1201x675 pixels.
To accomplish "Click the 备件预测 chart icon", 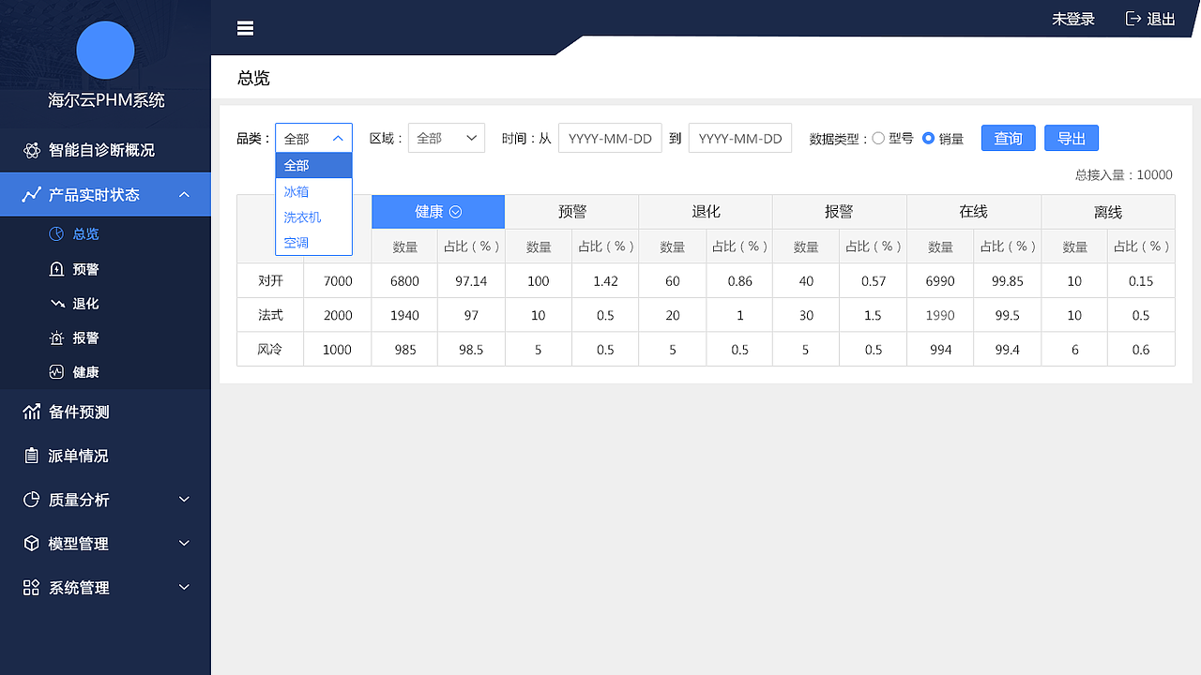I will click(32, 412).
